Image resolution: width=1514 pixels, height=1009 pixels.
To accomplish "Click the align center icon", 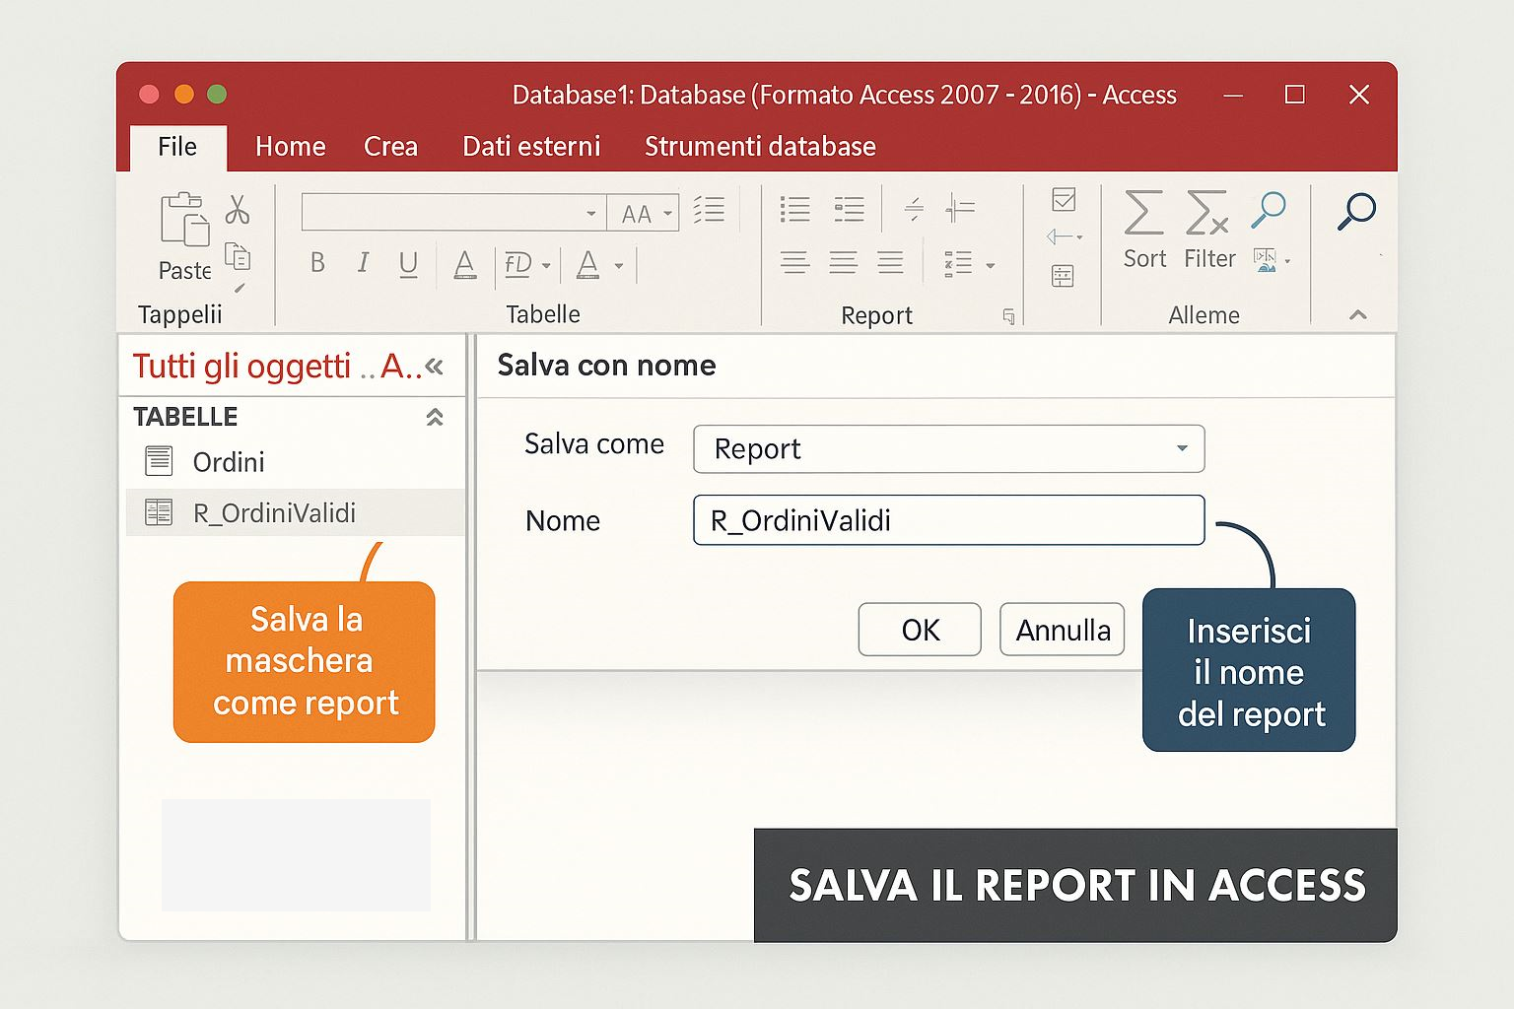I will point(843,262).
